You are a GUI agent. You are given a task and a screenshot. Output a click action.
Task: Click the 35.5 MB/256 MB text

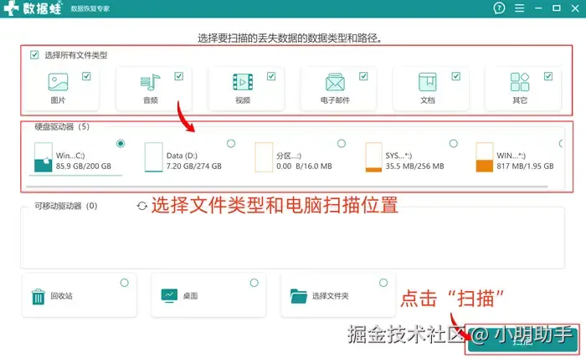pyautogui.click(x=415, y=166)
